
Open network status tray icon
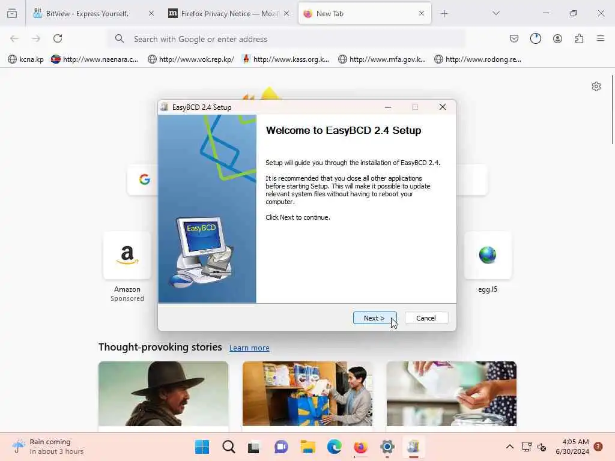pyautogui.click(x=526, y=447)
